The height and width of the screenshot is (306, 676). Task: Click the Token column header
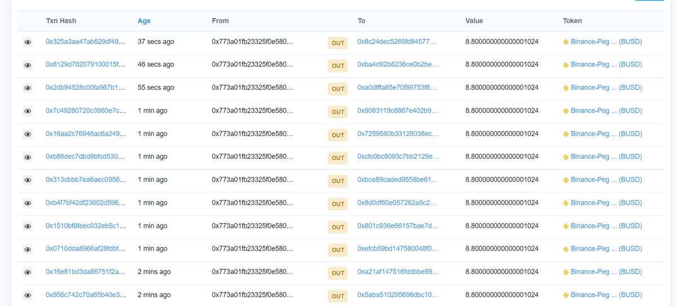[572, 21]
